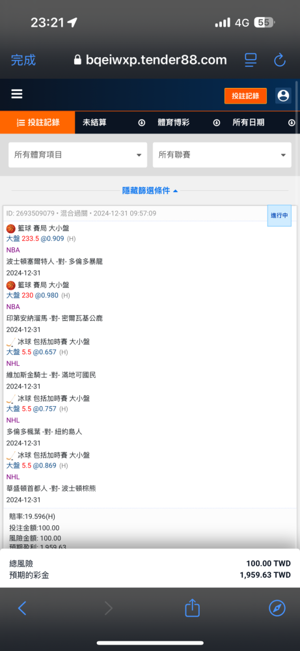Open the Safari reader view icon

pyautogui.click(x=251, y=60)
